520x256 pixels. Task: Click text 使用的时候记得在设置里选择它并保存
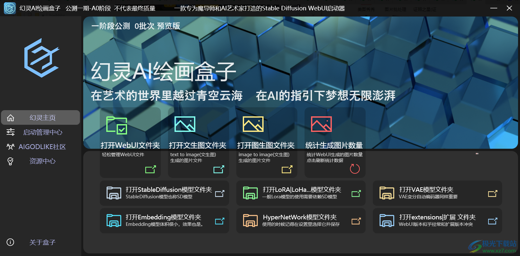pyautogui.click(x=301, y=224)
